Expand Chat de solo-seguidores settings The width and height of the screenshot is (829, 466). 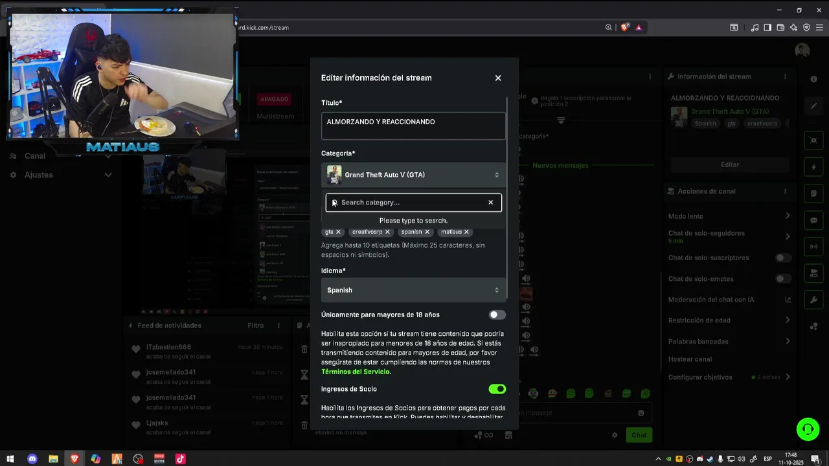click(x=730, y=236)
